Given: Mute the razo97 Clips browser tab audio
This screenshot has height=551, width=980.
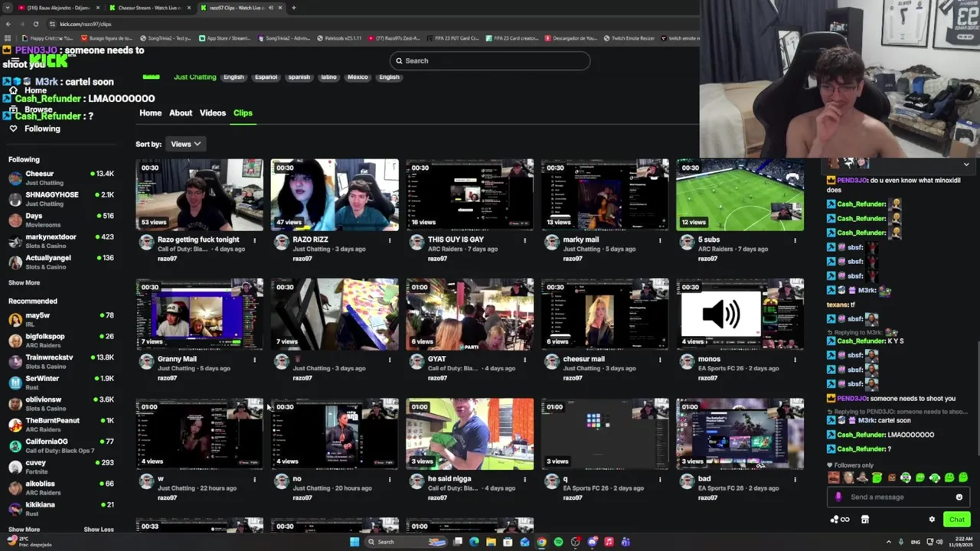Looking at the screenshot, I should [x=271, y=8].
